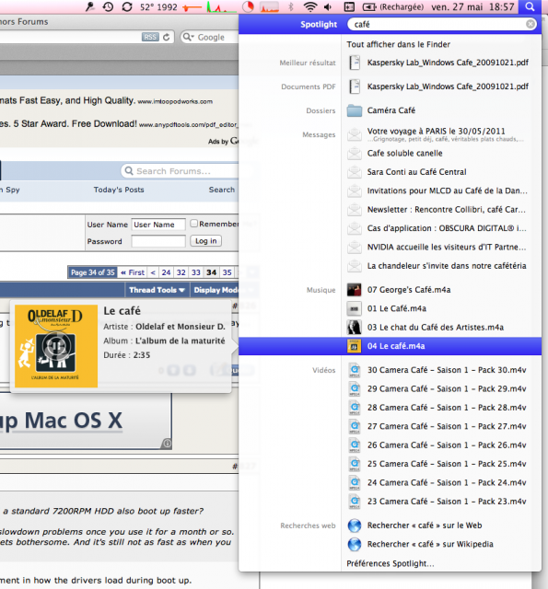Click the red pie chart menu bar icon
This screenshot has width=548, height=589.
coord(248,6)
